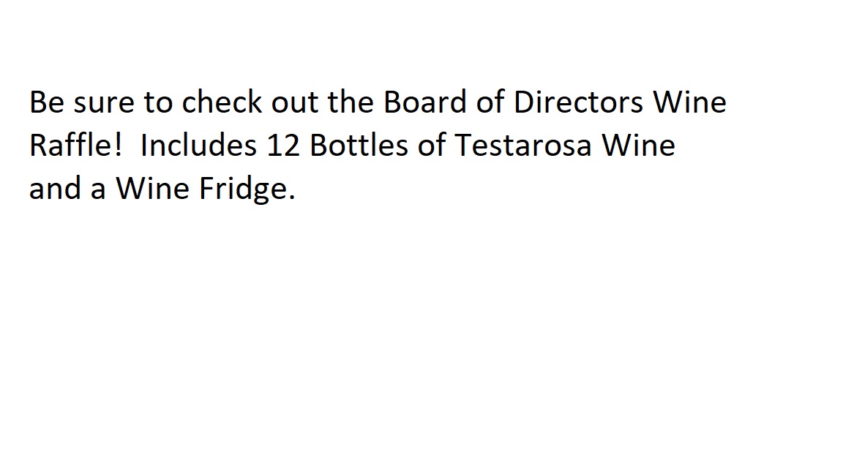843x474 pixels.
Task: Select the word "Bottles"
Action: click(359, 145)
